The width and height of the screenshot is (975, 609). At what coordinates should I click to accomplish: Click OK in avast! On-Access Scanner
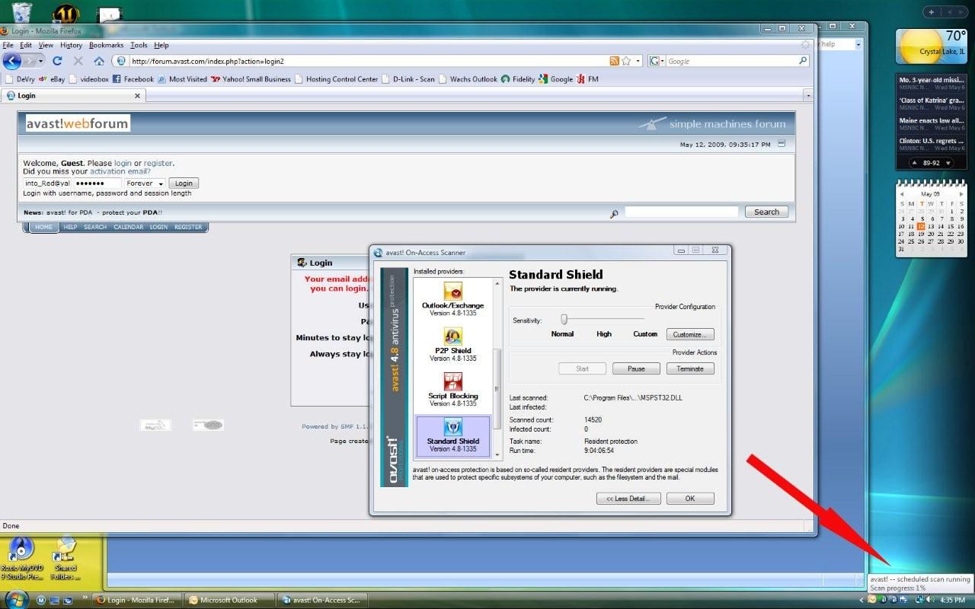pos(690,499)
